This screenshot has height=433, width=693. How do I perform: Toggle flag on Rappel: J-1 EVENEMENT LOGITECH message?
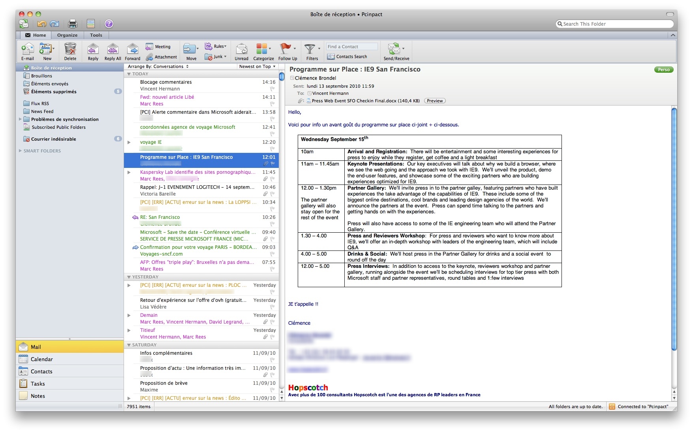point(272,194)
